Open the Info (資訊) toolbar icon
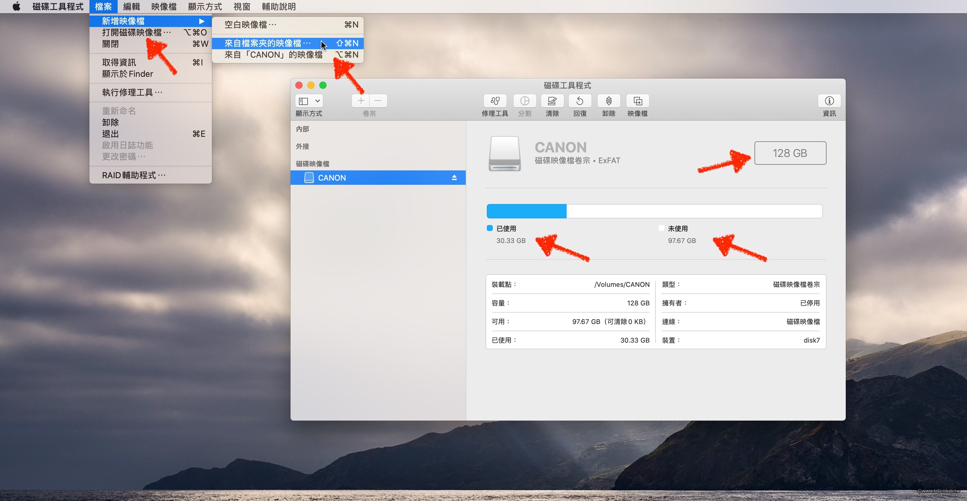Screen dimensions: 967x501 829,101
